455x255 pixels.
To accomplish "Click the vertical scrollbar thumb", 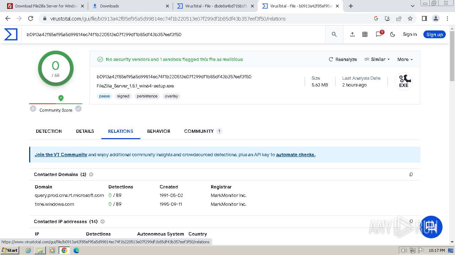I will click(452, 56).
